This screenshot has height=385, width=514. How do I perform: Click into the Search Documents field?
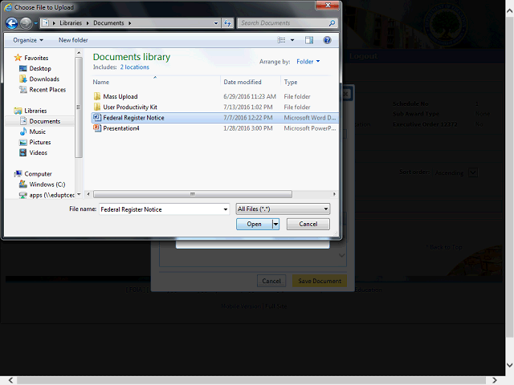click(x=284, y=23)
